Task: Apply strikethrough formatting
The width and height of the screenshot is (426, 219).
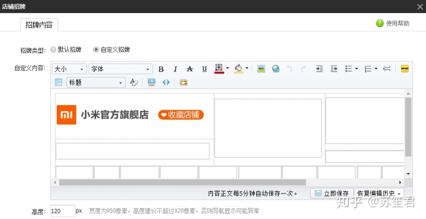Action: tap(190, 69)
